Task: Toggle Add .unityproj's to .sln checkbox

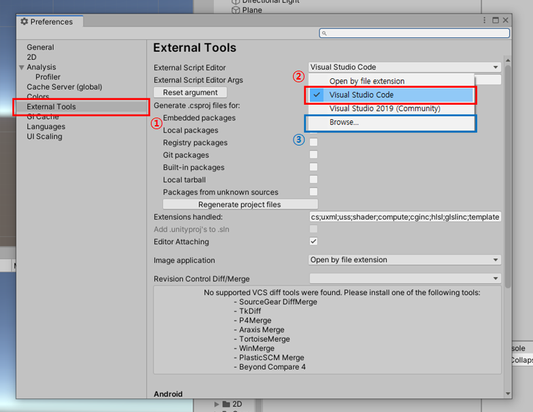Action: pyautogui.click(x=313, y=228)
